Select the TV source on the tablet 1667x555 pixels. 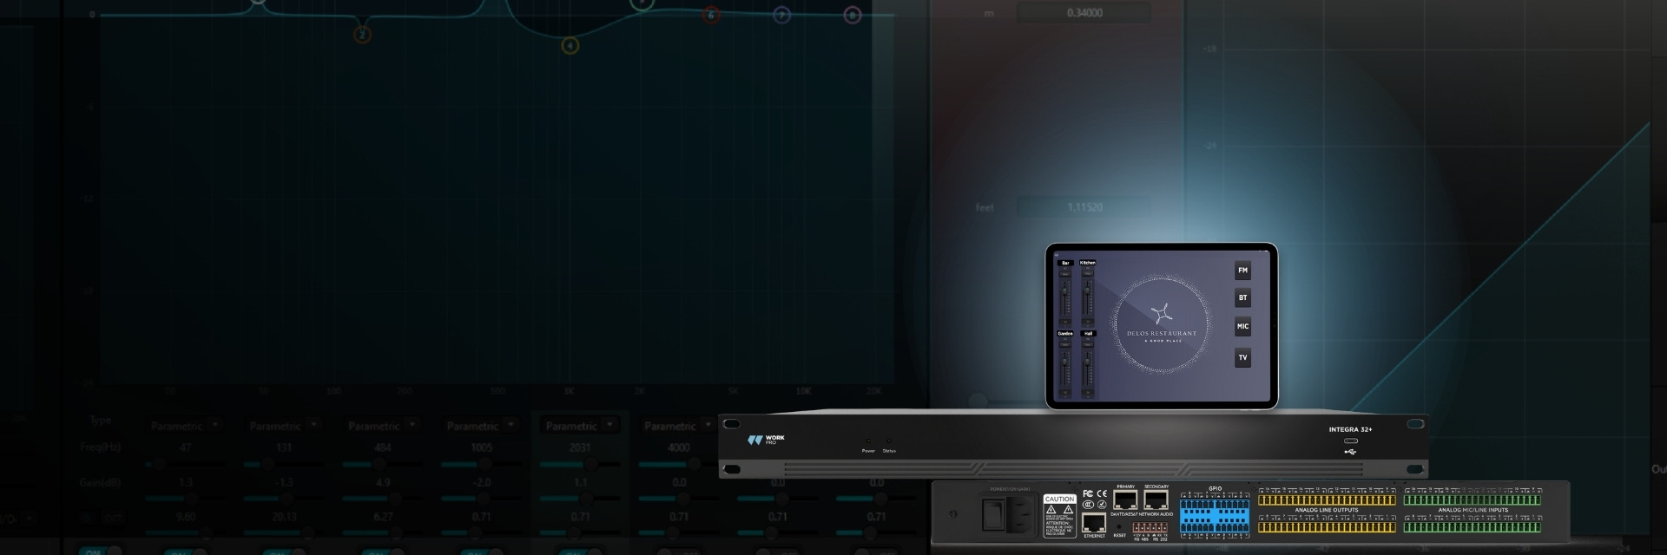coord(1242,357)
